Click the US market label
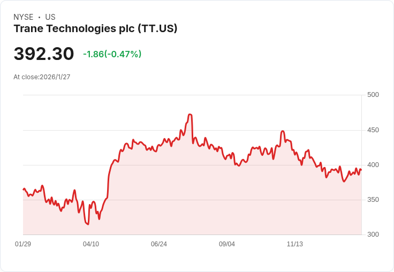 (50, 17)
